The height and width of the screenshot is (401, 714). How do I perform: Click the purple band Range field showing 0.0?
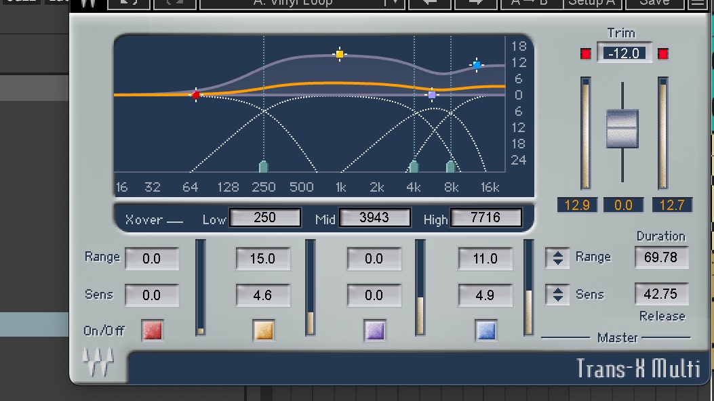point(374,259)
